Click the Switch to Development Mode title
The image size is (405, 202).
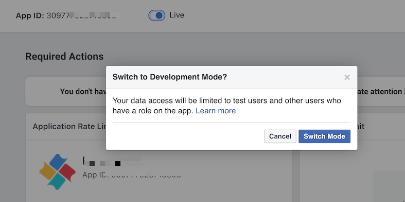[x=170, y=77]
